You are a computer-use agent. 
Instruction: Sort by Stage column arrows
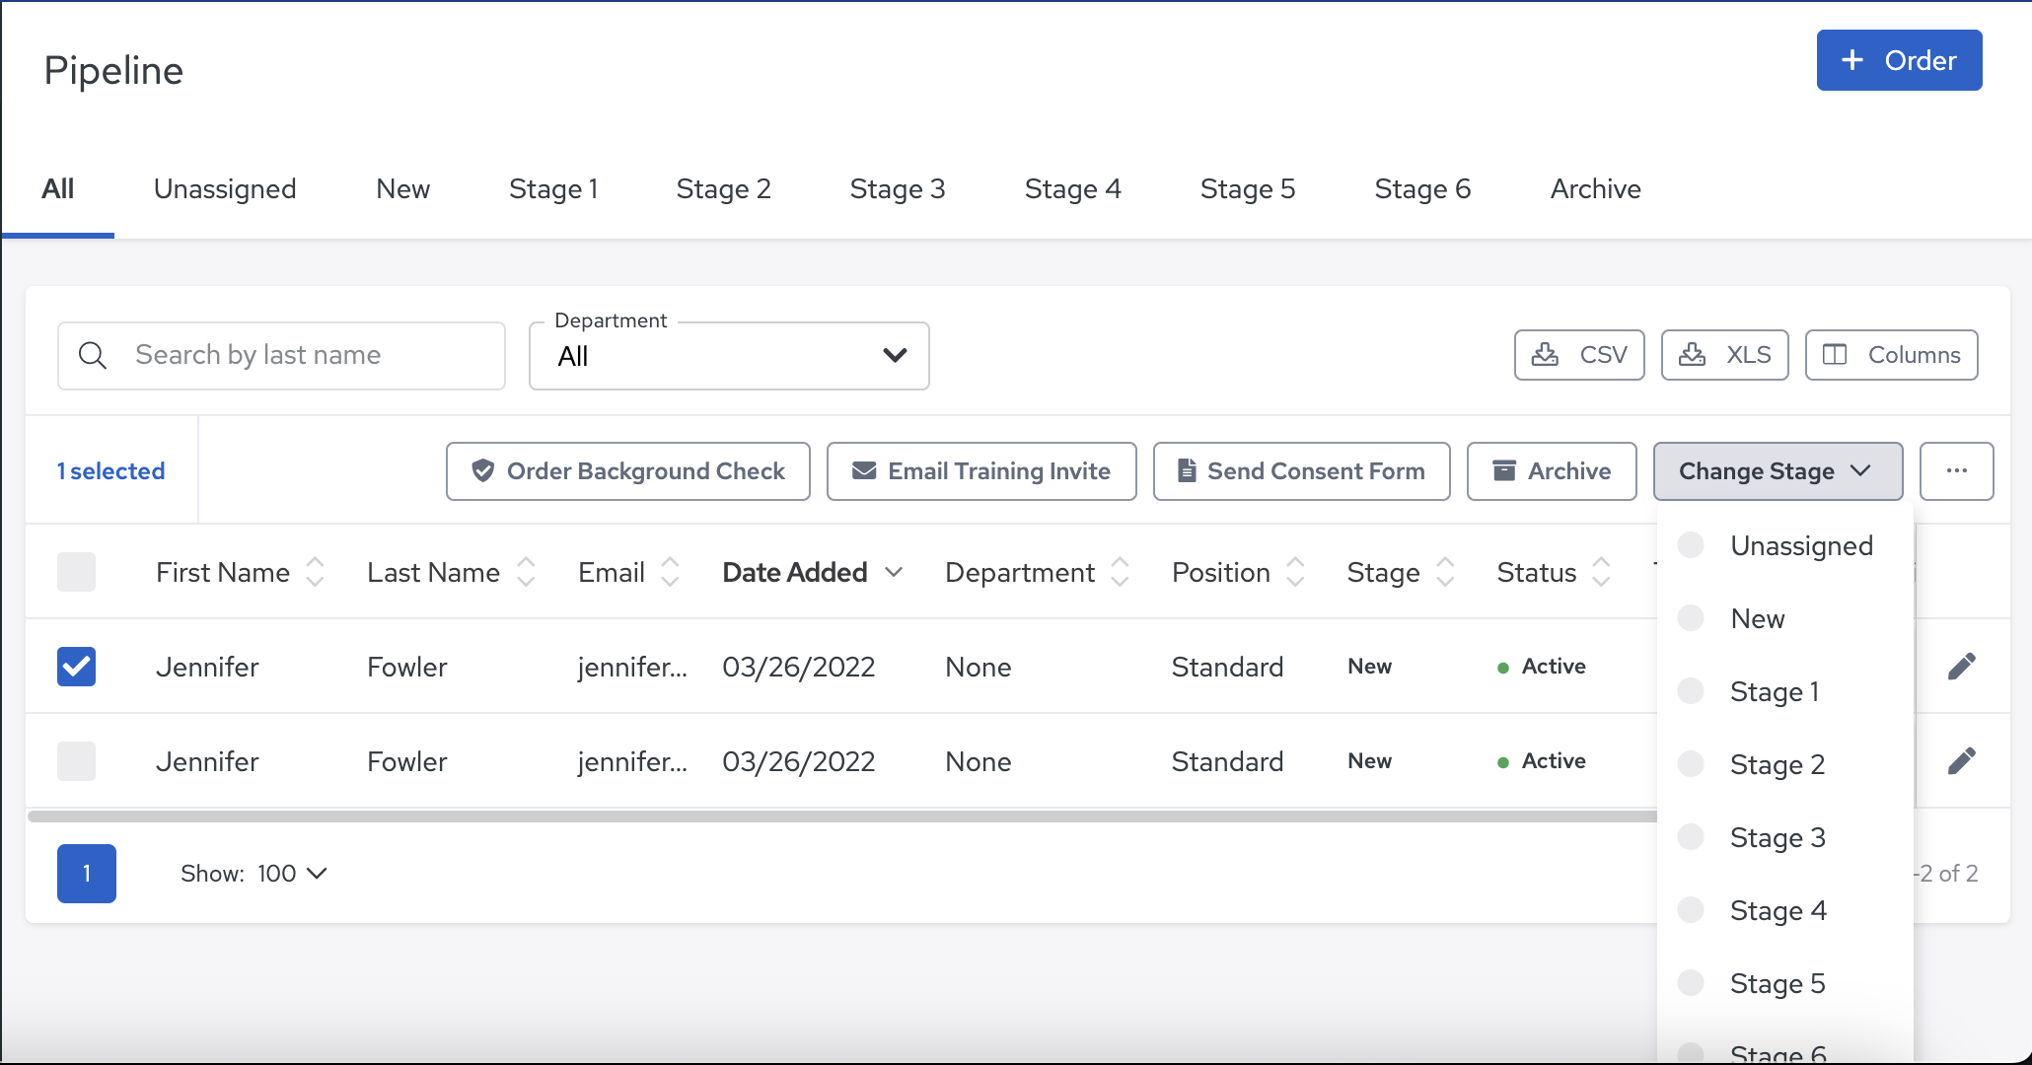point(1445,572)
